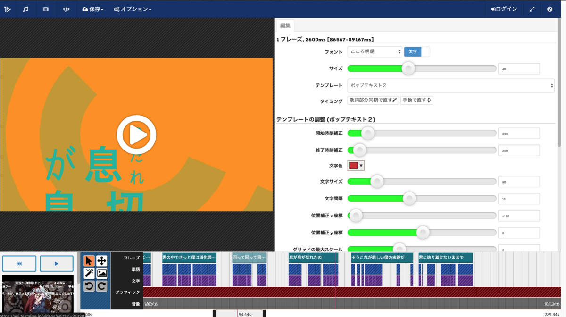Select the image graphic tool
566x317 pixels.
[101, 274]
